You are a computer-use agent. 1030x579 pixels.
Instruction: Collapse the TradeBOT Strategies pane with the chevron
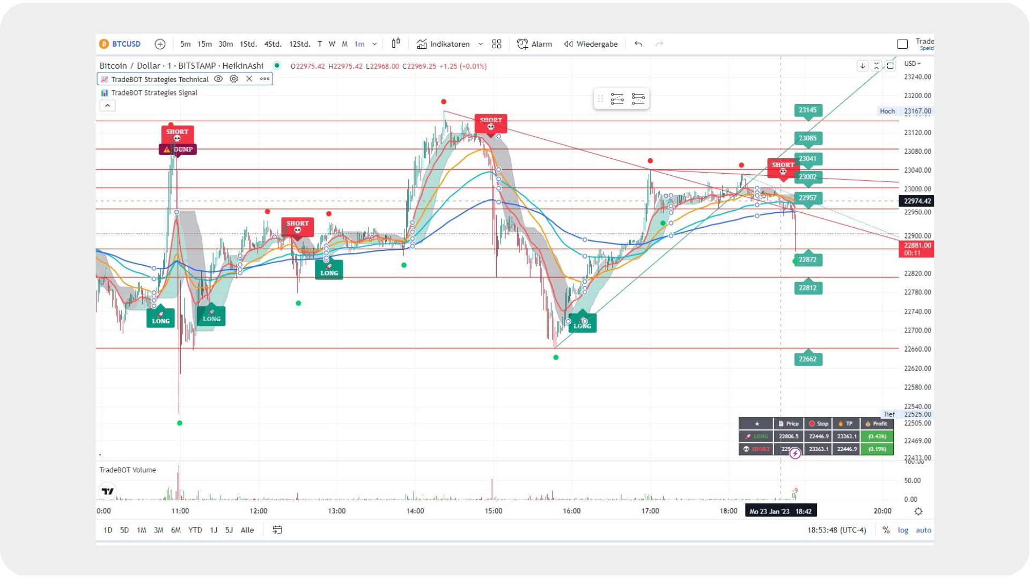[107, 106]
